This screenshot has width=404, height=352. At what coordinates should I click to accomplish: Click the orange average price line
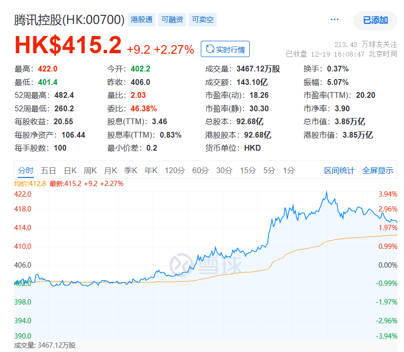click(x=206, y=278)
